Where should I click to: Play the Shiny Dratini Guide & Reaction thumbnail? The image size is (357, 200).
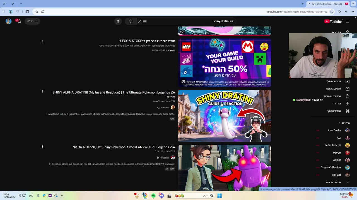pyautogui.click(x=225, y=116)
